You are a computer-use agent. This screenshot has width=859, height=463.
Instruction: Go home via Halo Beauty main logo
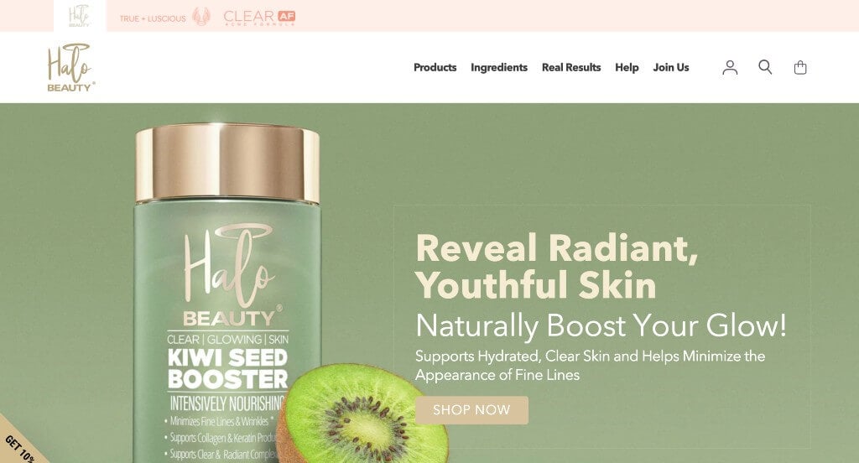pyautogui.click(x=70, y=67)
